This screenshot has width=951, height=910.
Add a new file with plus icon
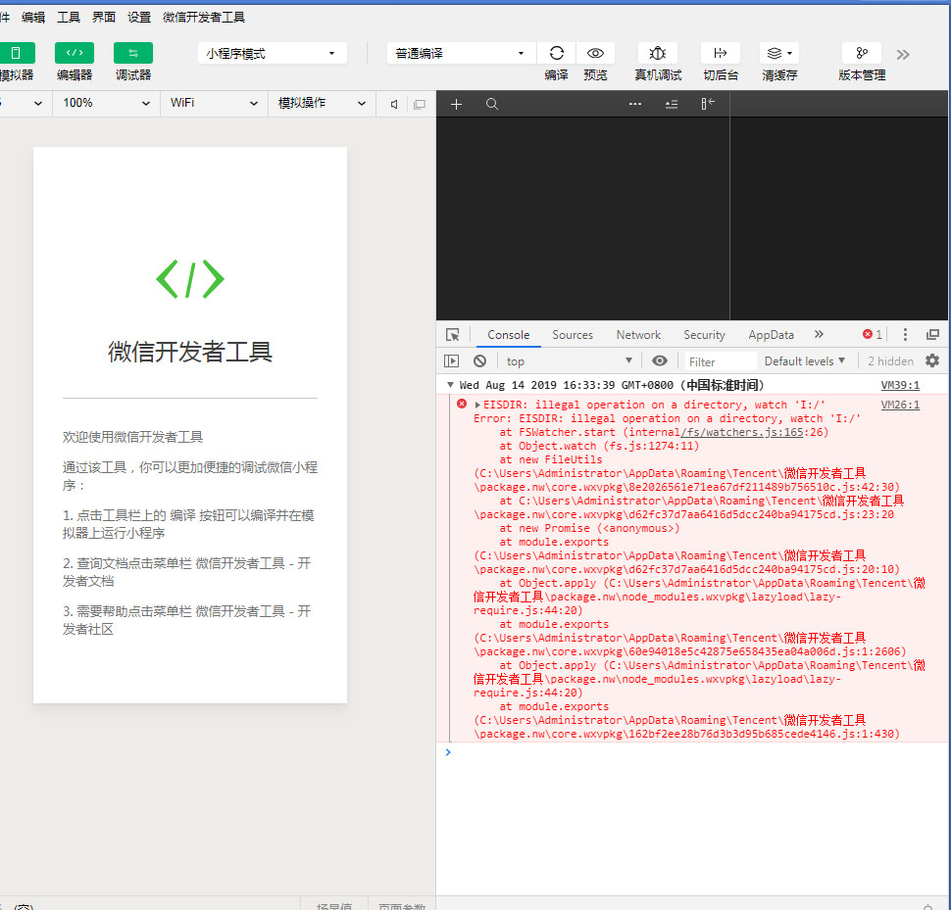(x=457, y=104)
